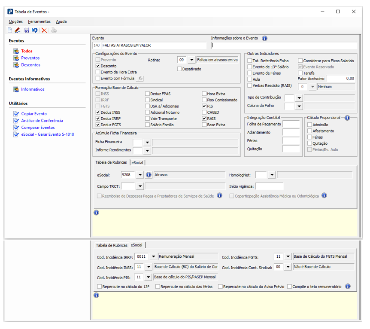The image size is (370, 329).
Task: Click the Edit pencil toolbar icon
Action: click(x=17, y=30)
